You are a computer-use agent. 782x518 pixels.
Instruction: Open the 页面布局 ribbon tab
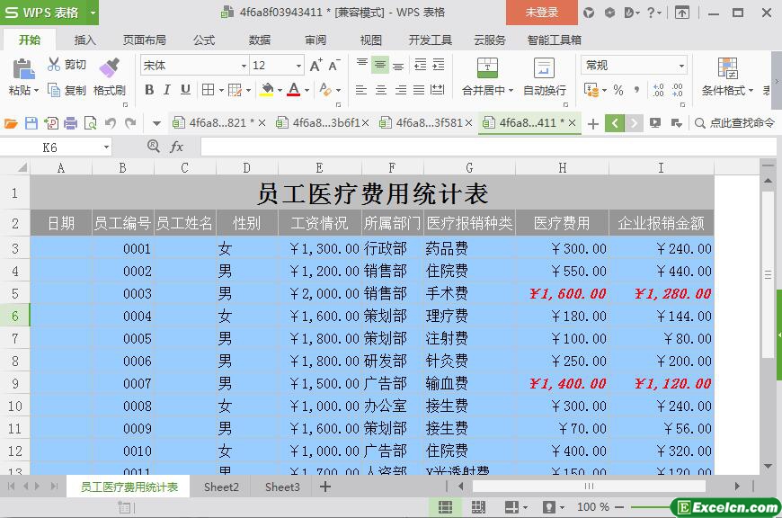point(144,40)
